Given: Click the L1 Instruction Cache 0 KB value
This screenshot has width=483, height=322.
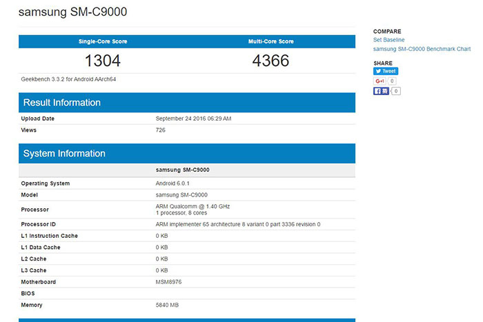Looking at the screenshot, I should [161, 236].
